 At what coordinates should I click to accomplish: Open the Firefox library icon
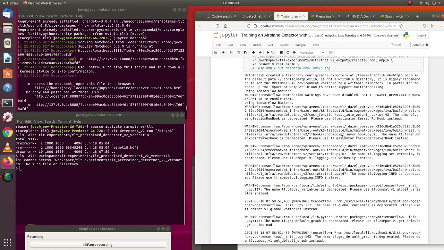(433, 26)
